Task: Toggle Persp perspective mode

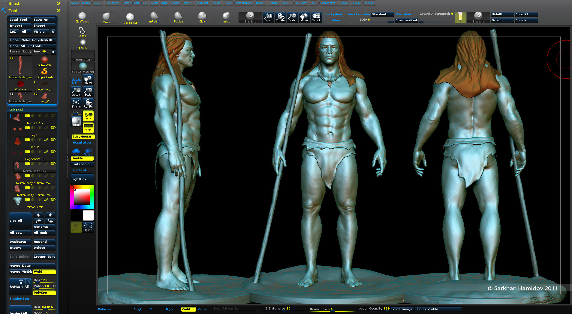Action: (x=88, y=128)
